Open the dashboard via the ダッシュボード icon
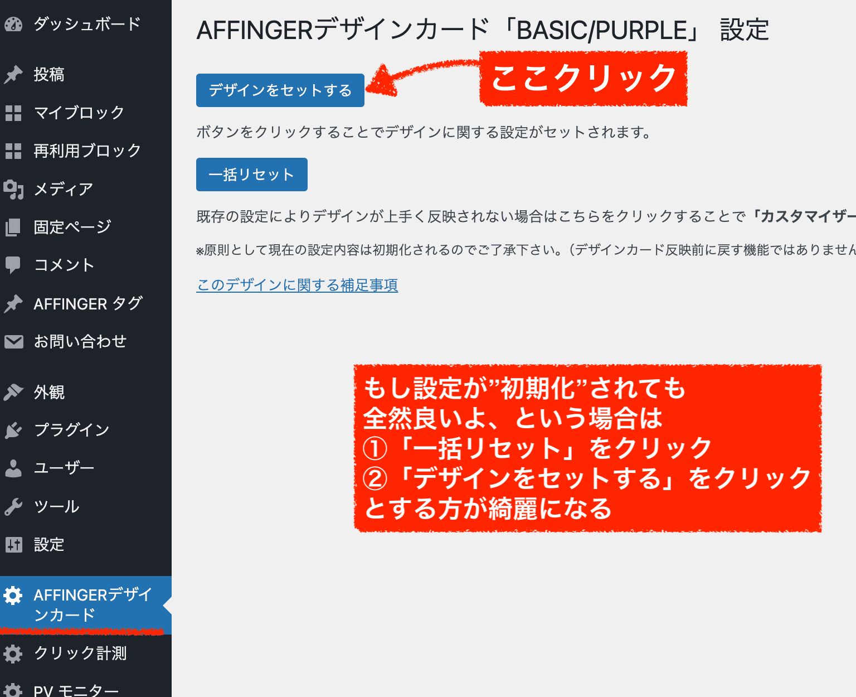The image size is (856, 697). coord(13,23)
